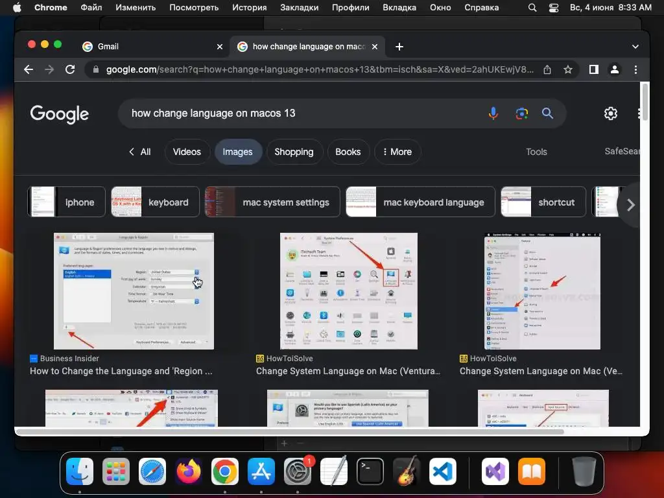
Task: Go back to the previous page
Action: (x=29, y=69)
